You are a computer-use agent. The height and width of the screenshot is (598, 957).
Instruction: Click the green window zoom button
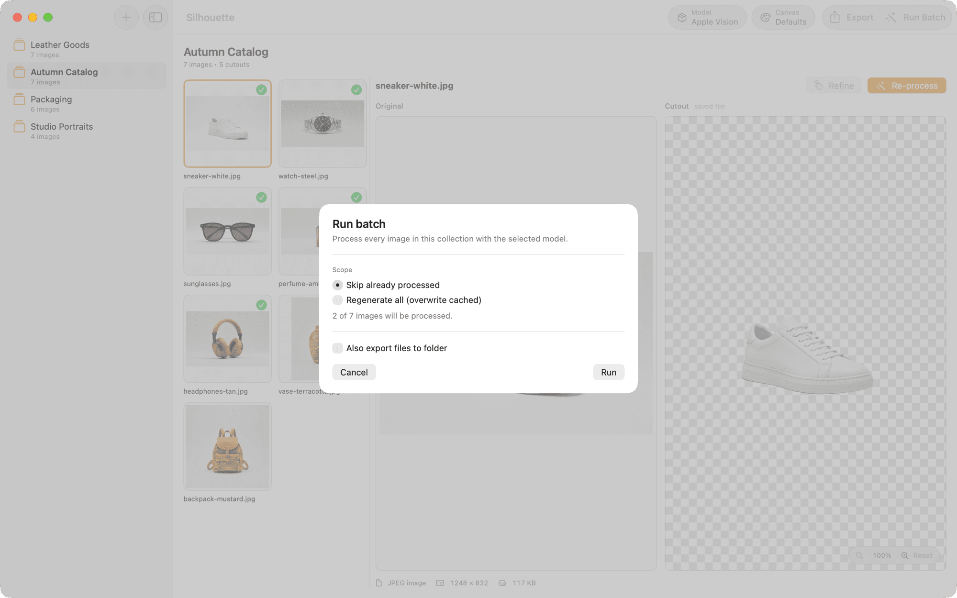(48, 18)
